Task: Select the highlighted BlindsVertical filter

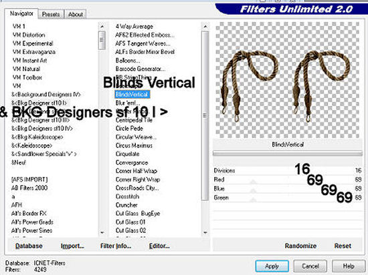Action: 132,94
